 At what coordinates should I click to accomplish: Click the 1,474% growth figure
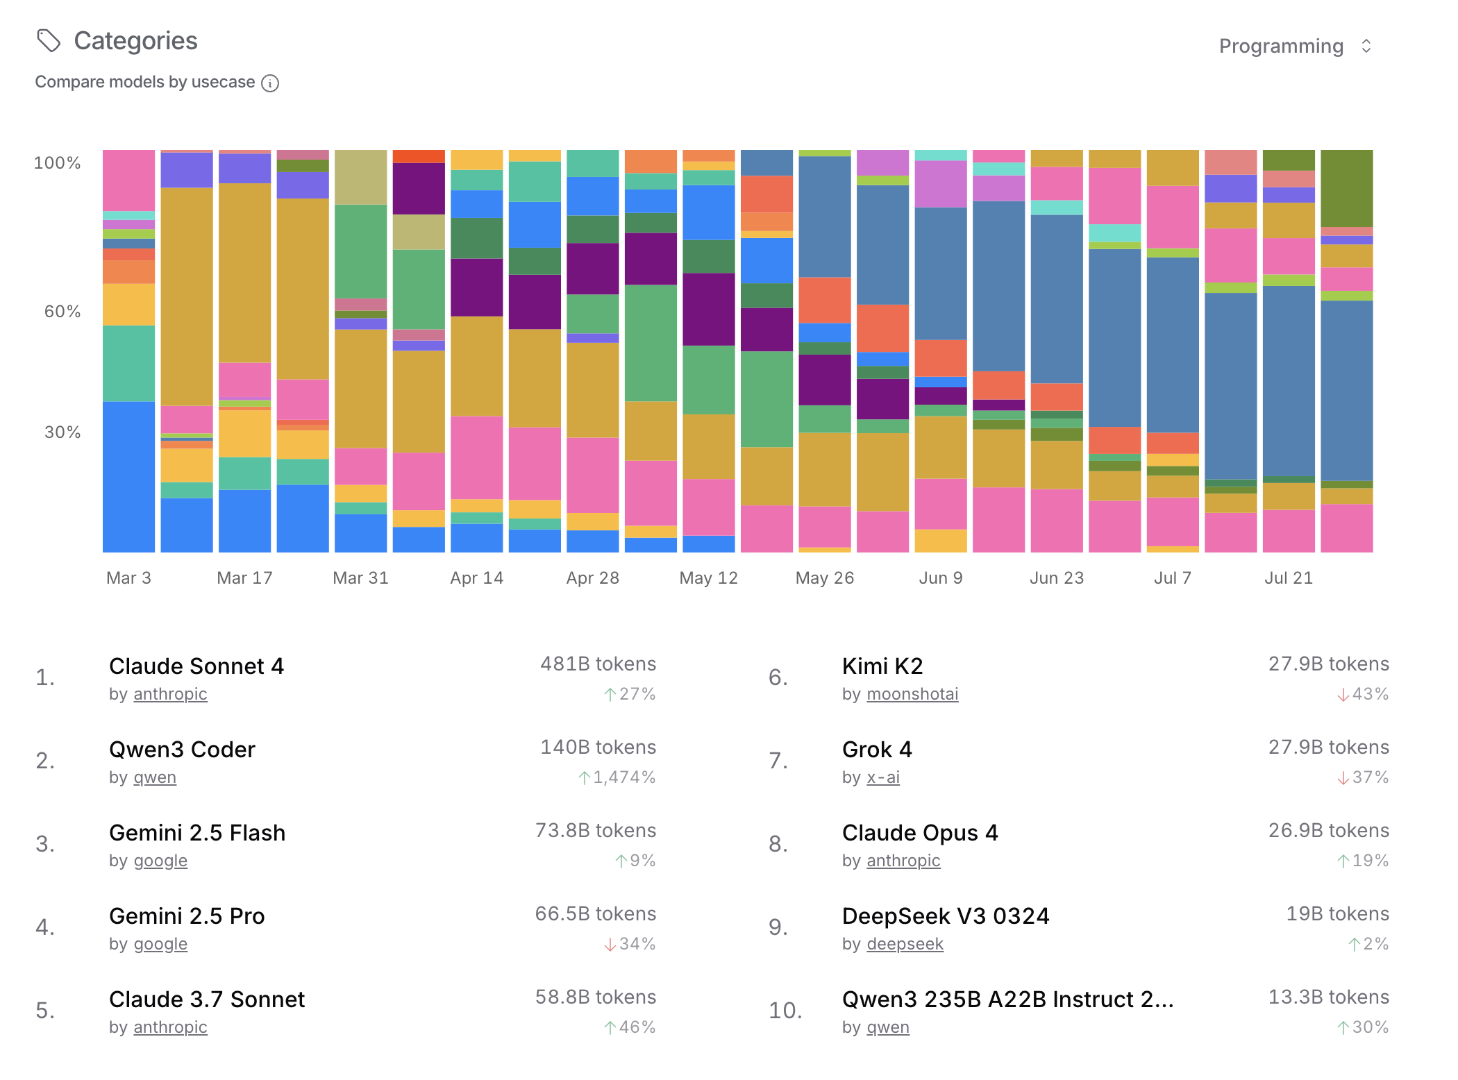coord(617,777)
